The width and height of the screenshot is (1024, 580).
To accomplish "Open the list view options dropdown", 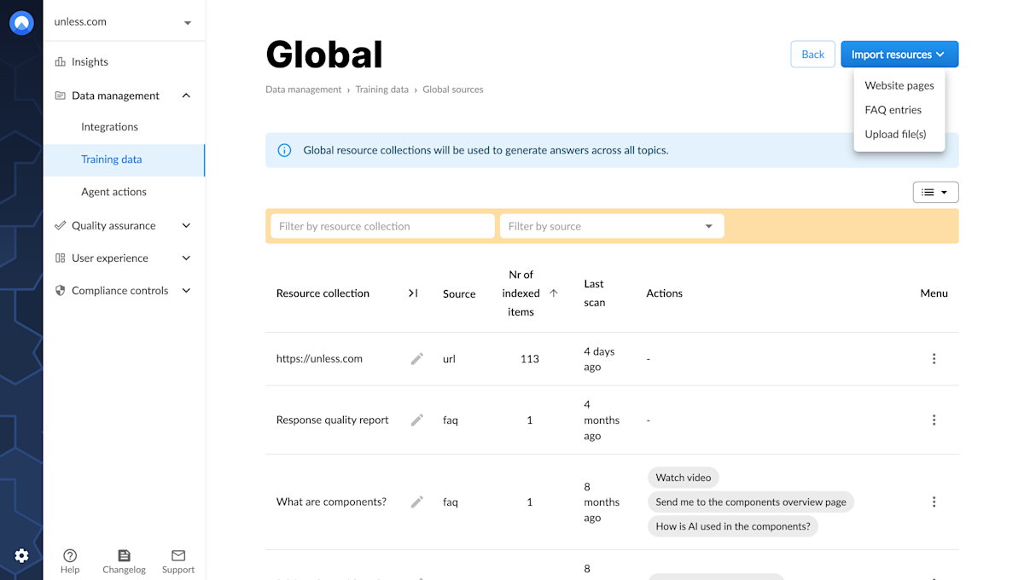I will (935, 193).
